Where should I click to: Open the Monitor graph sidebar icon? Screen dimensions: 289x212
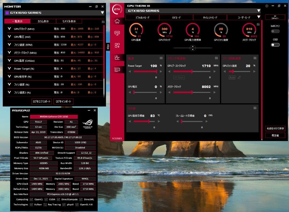[x=117, y=58]
